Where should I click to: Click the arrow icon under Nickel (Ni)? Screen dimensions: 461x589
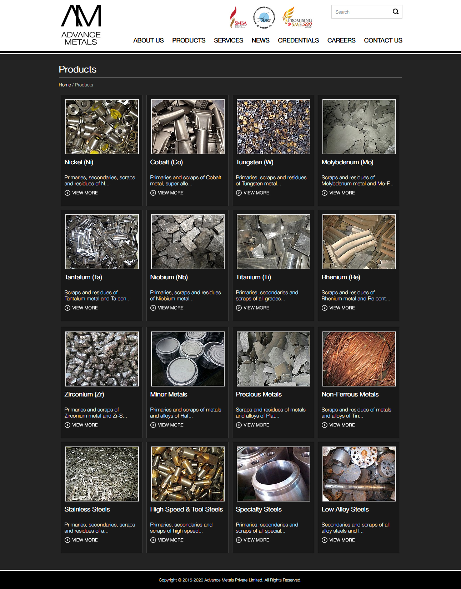[67, 193]
